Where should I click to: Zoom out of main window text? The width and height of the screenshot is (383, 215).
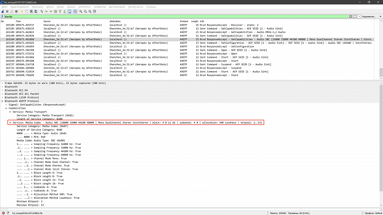85,11
